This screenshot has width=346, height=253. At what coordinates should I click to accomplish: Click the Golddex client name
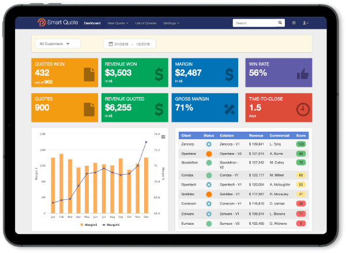click(x=188, y=194)
